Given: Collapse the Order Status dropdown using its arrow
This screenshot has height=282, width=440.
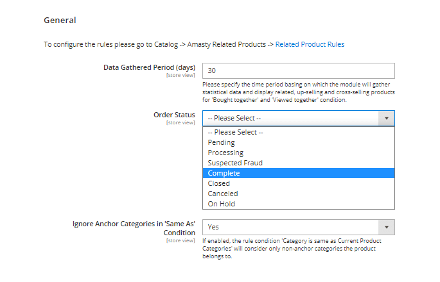Looking at the screenshot, I should pyautogui.click(x=386, y=118).
